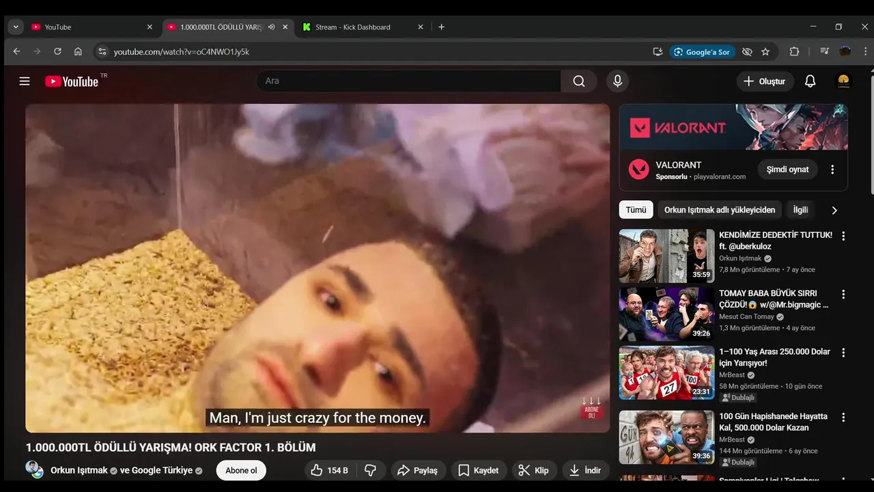
Task: Open options for 1-100 Yaş Arası video
Action: tap(843, 353)
